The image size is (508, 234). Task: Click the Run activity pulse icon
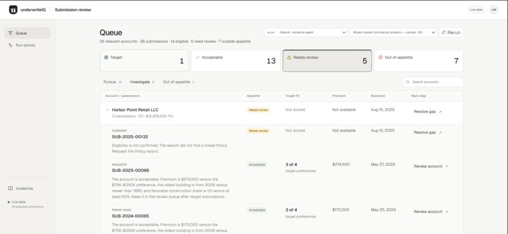click(10, 45)
